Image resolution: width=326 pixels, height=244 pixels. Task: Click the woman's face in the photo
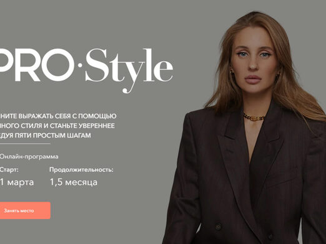pyautogui.click(x=254, y=61)
